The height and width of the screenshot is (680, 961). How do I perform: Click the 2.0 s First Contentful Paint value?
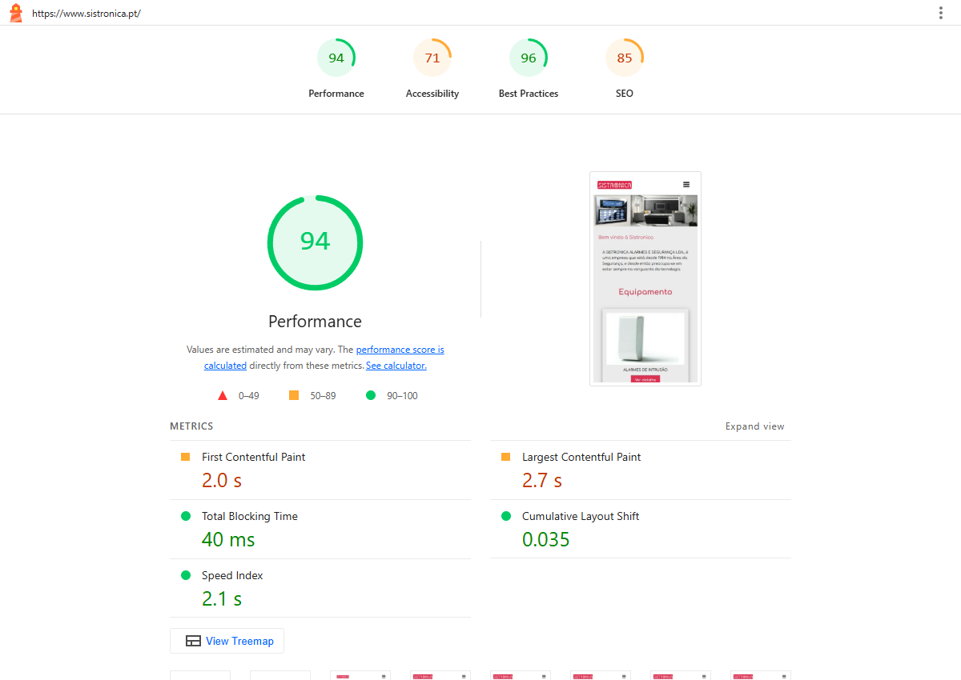pyautogui.click(x=222, y=480)
